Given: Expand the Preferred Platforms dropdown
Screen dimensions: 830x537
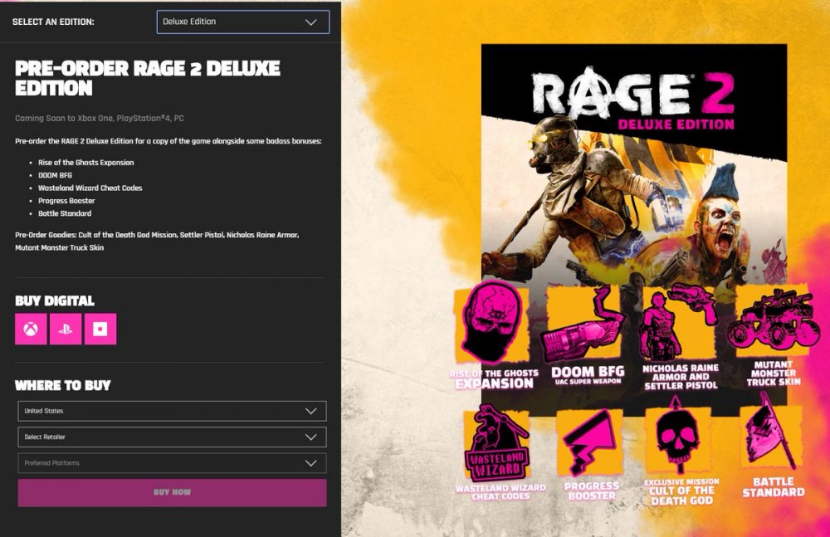Looking at the screenshot, I should (172, 463).
